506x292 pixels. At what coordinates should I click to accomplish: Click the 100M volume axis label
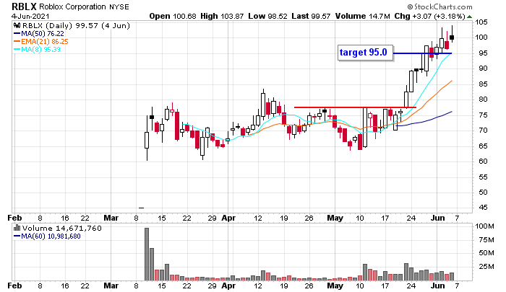click(485, 226)
